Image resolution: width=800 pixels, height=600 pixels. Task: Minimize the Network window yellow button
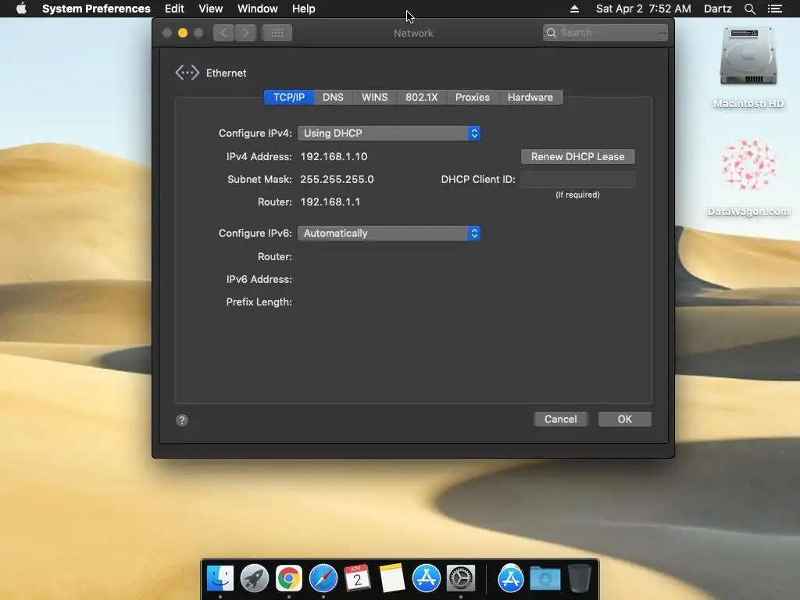(183, 33)
